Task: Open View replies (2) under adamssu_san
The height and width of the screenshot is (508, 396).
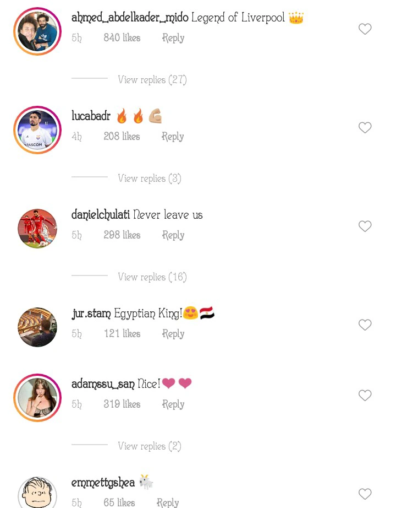Action: click(150, 446)
